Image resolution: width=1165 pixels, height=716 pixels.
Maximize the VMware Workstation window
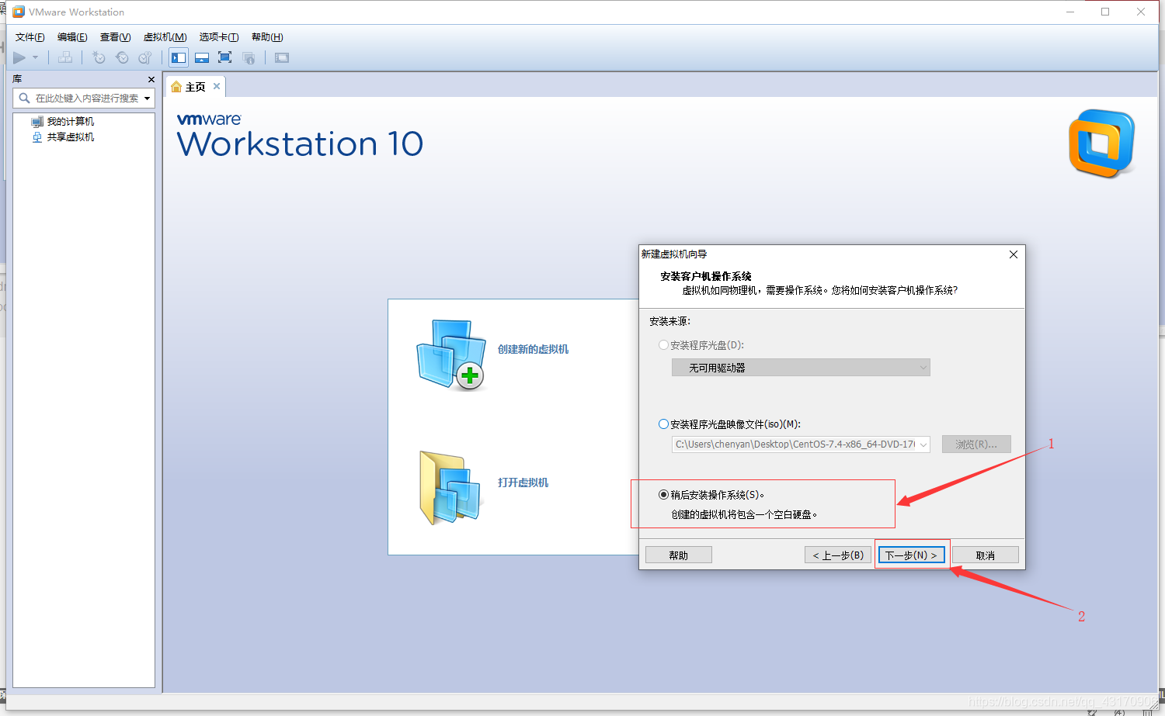[x=1105, y=12]
